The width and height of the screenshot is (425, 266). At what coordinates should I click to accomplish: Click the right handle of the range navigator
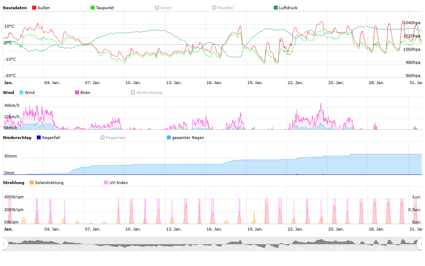point(420,244)
